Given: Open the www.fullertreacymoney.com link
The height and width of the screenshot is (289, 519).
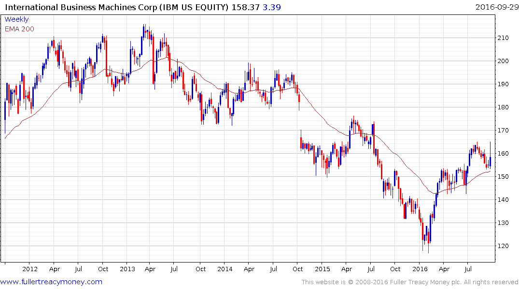Looking at the screenshot, I should 51,282.
